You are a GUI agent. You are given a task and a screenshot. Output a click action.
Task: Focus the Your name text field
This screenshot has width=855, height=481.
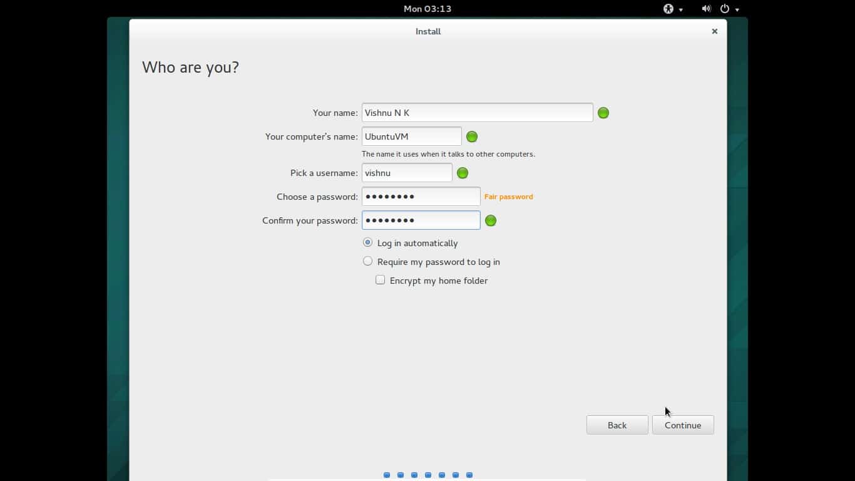[477, 113]
